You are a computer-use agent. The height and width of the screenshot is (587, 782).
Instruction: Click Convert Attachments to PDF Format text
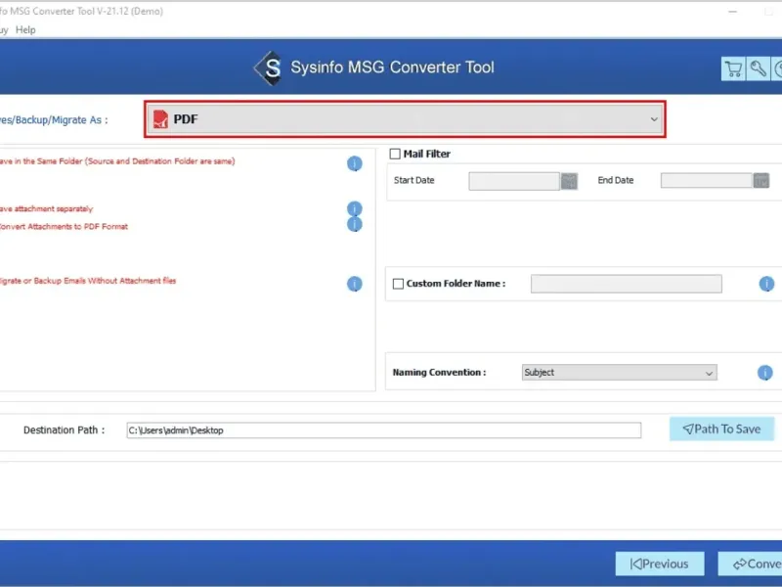coord(64,227)
